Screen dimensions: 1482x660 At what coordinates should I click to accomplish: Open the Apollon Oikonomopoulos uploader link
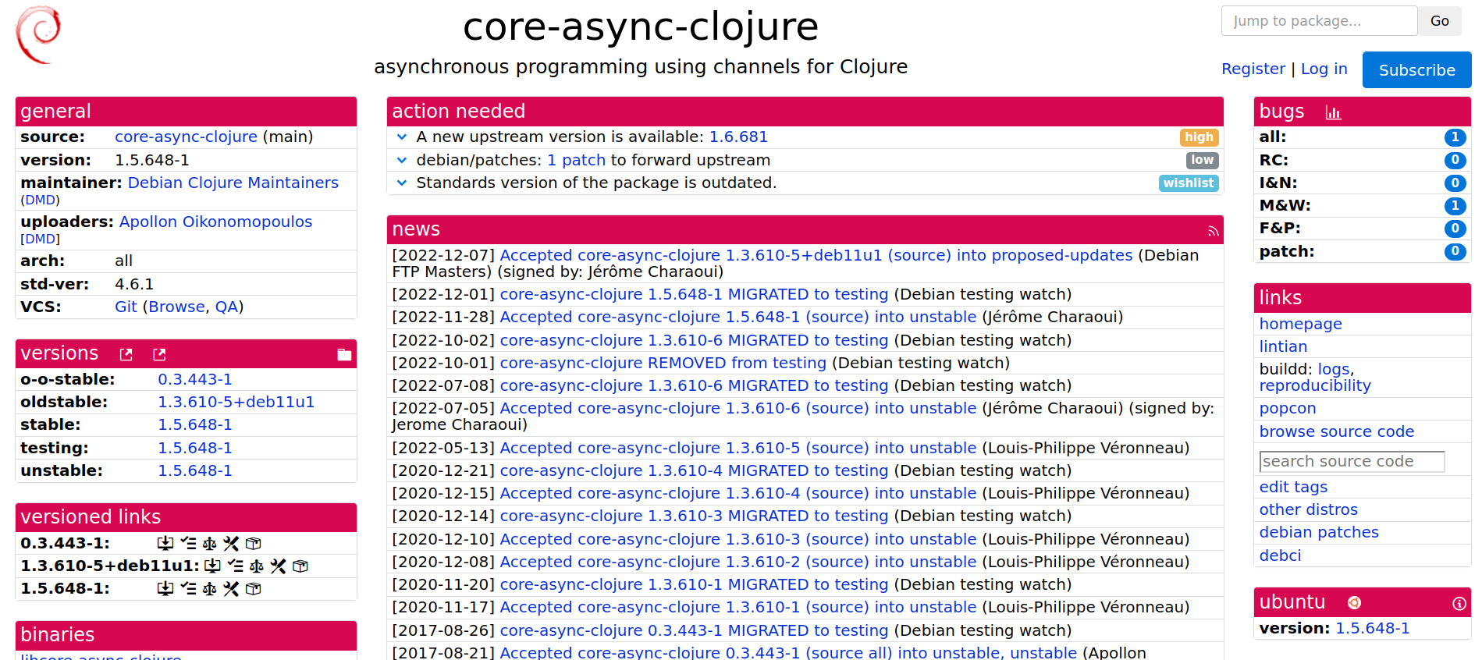point(215,222)
